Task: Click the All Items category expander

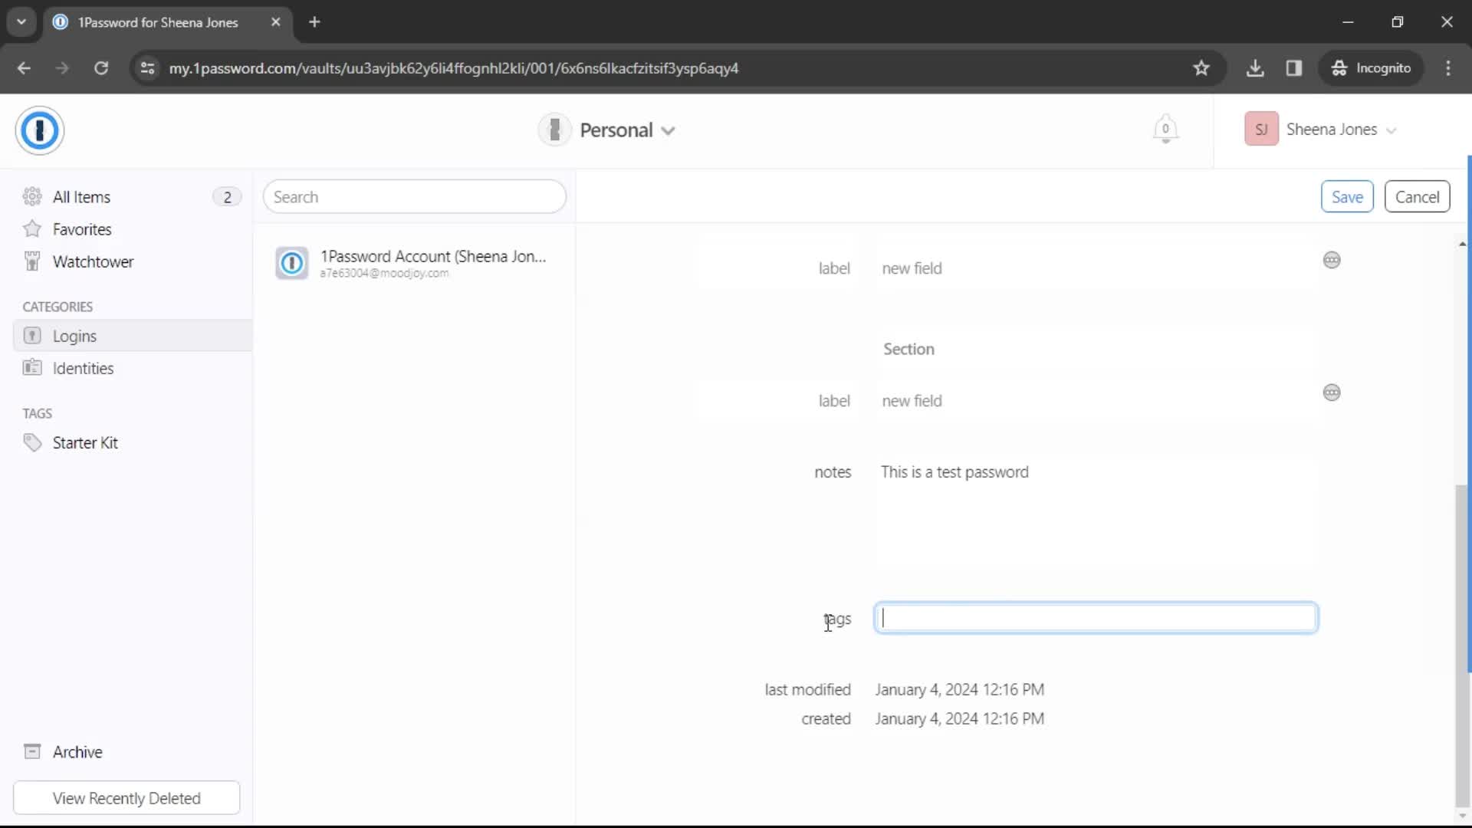Action: tap(225, 197)
